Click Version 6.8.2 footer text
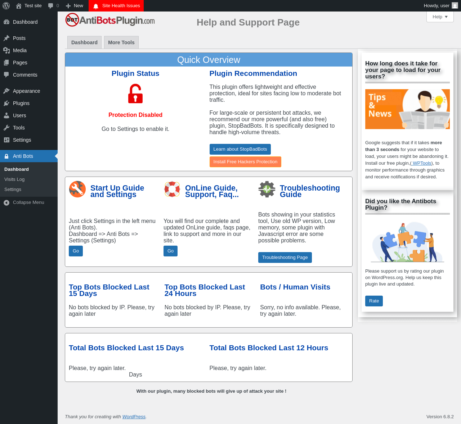 tap(440, 417)
